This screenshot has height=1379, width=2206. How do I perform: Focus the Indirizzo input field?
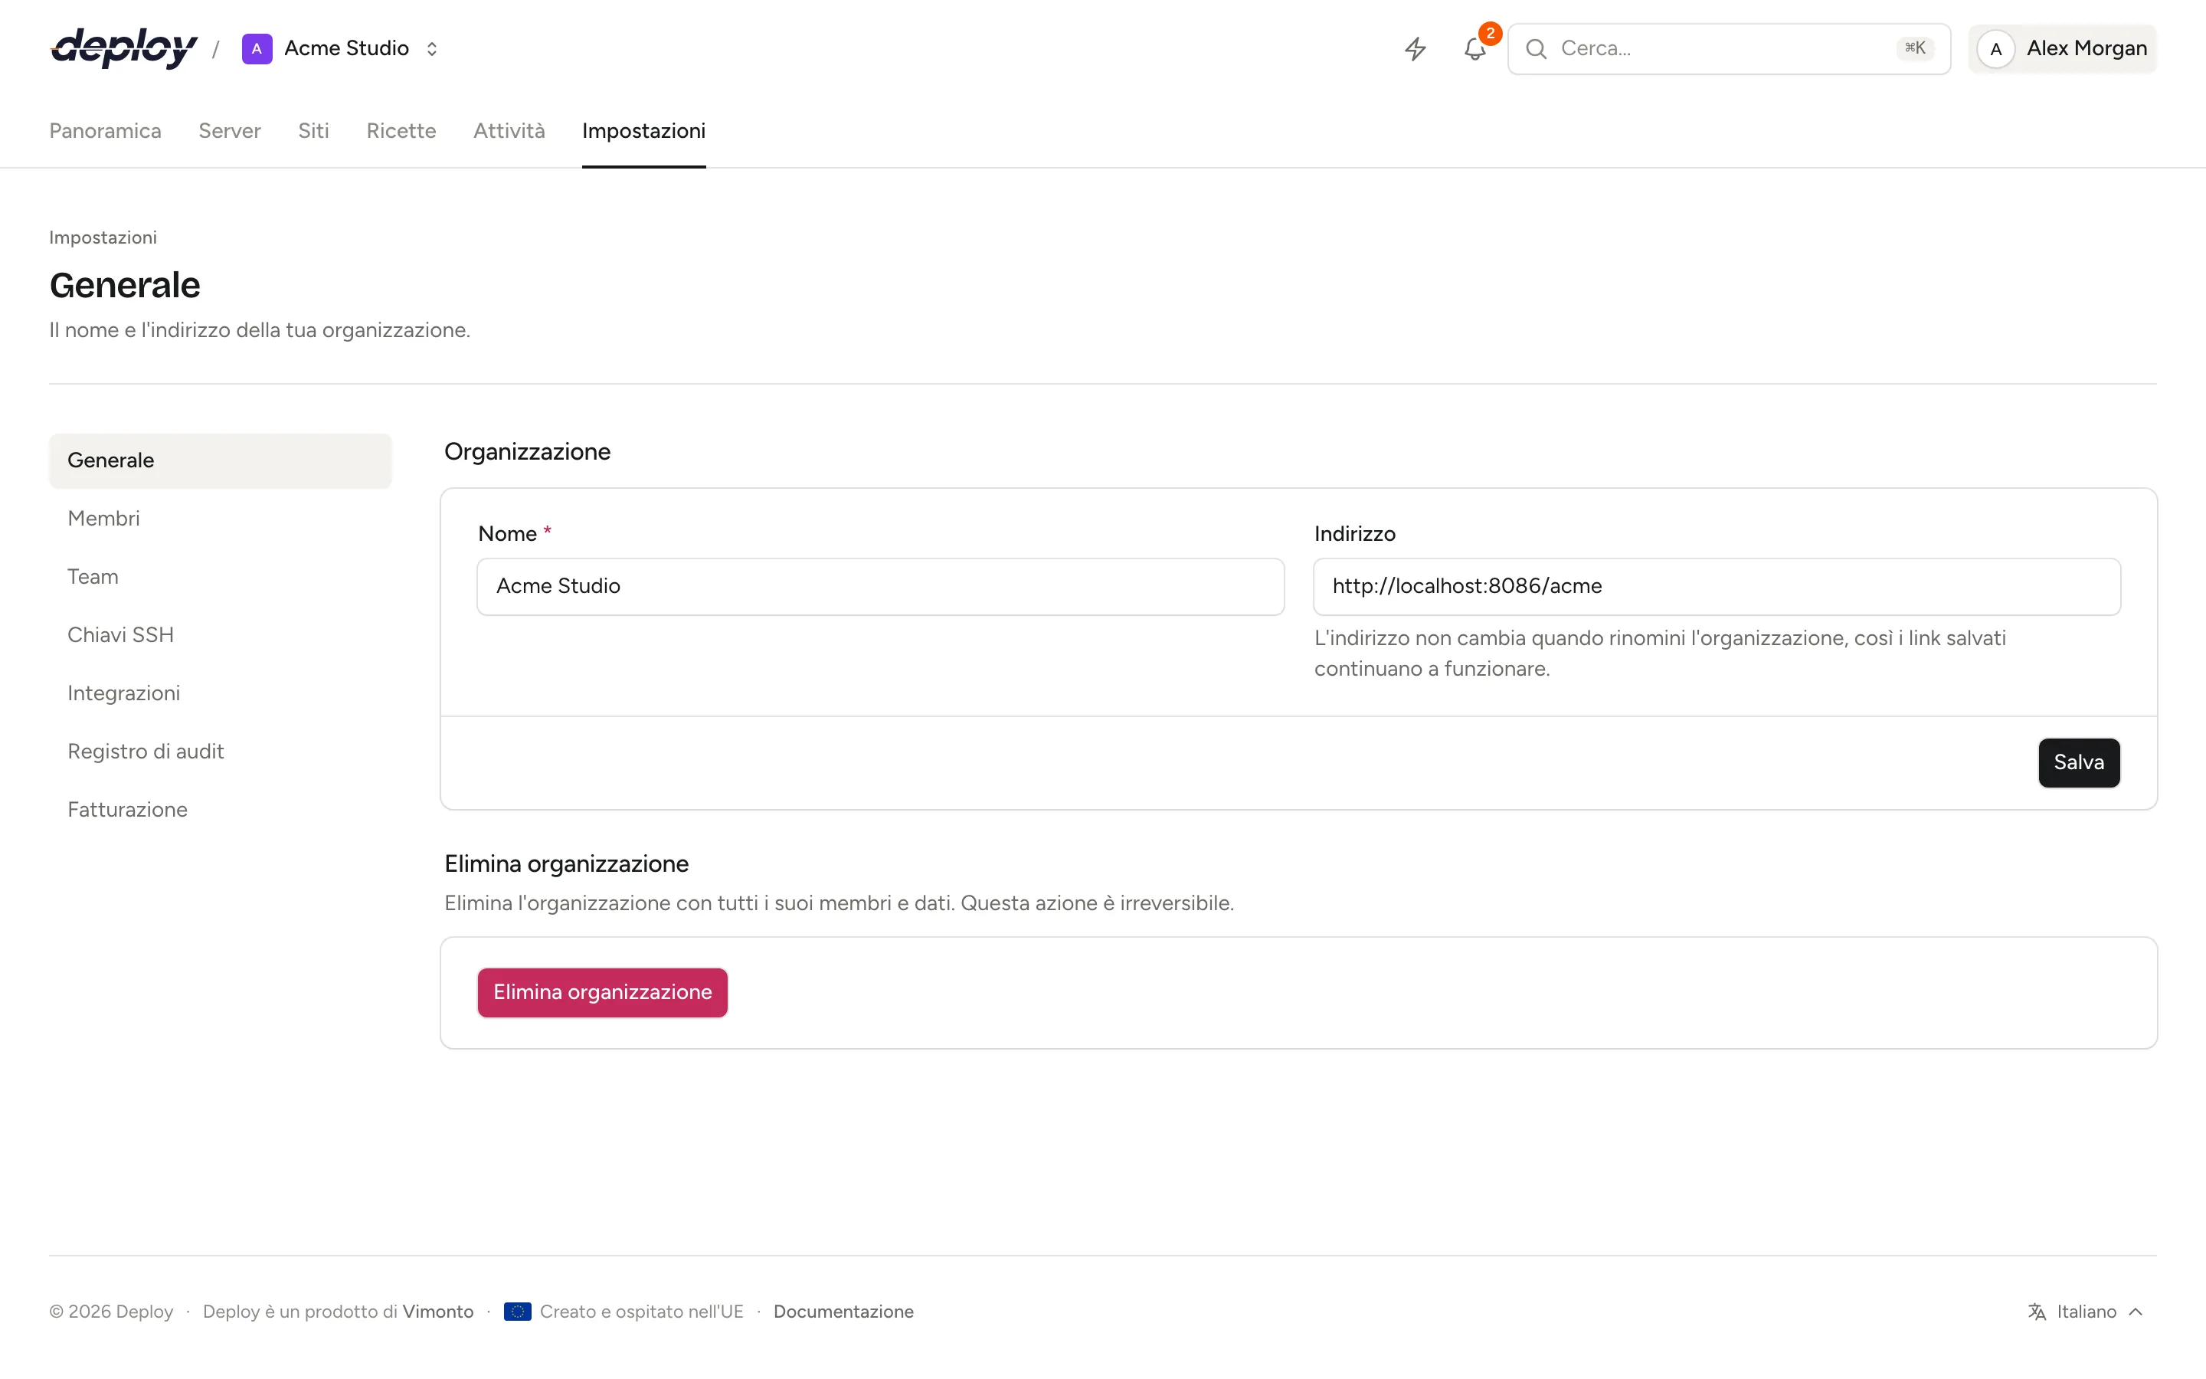(x=1717, y=586)
